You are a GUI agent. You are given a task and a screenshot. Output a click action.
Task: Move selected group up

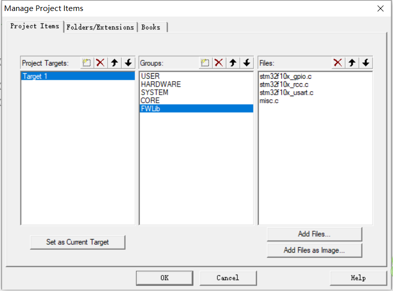click(x=233, y=63)
